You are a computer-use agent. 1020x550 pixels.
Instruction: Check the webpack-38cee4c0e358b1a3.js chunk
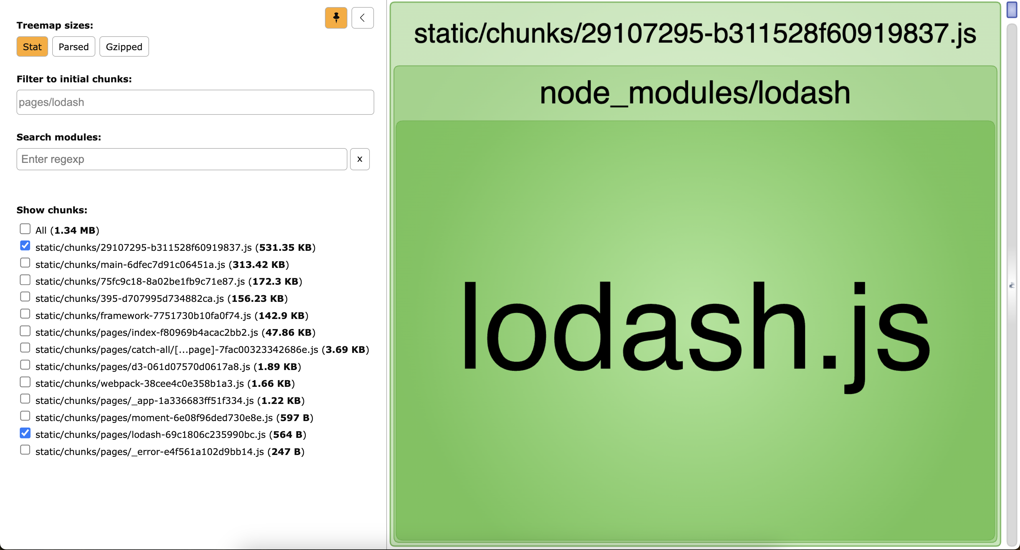(25, 382)
